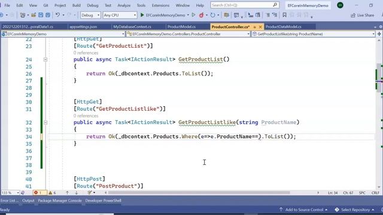Screen dimensions: 383x215
Task: Click the Hot Reload flame icon
Action: point(201,15)
